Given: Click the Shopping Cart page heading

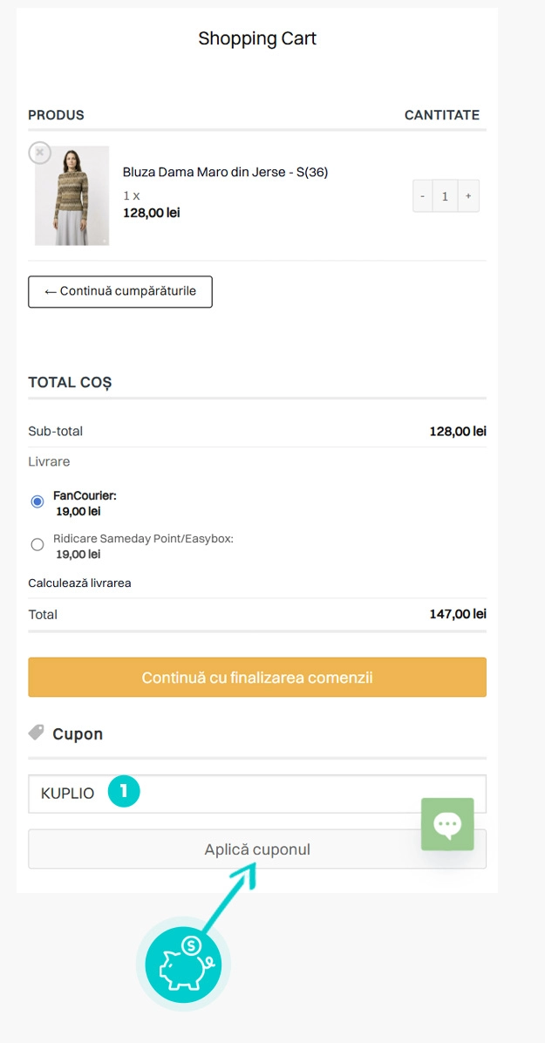Looking at the screenshot, I should click(257, 38).
